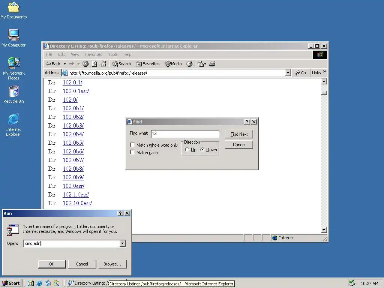384x288 pixels.
Task: Enable Match whole word only checkbox
Action: (x=132, y=145)
